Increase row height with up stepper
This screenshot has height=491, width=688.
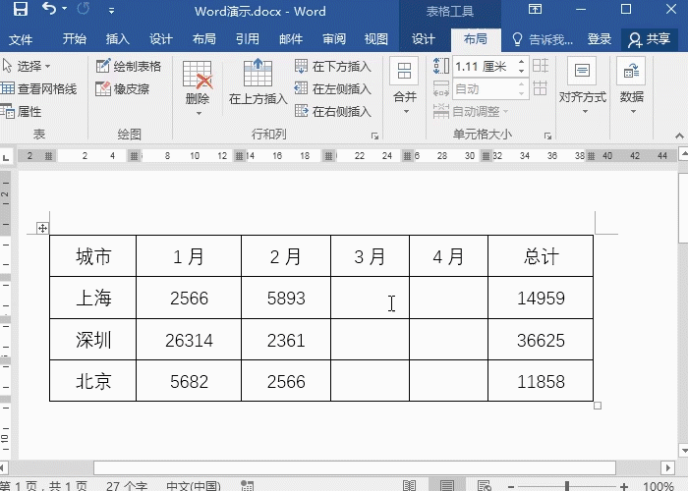pyautogui.click(x=521, y=62)
